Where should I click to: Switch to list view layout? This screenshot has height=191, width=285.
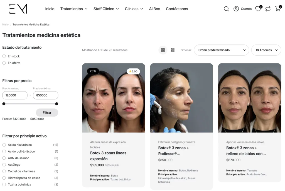tap(173, 50)
